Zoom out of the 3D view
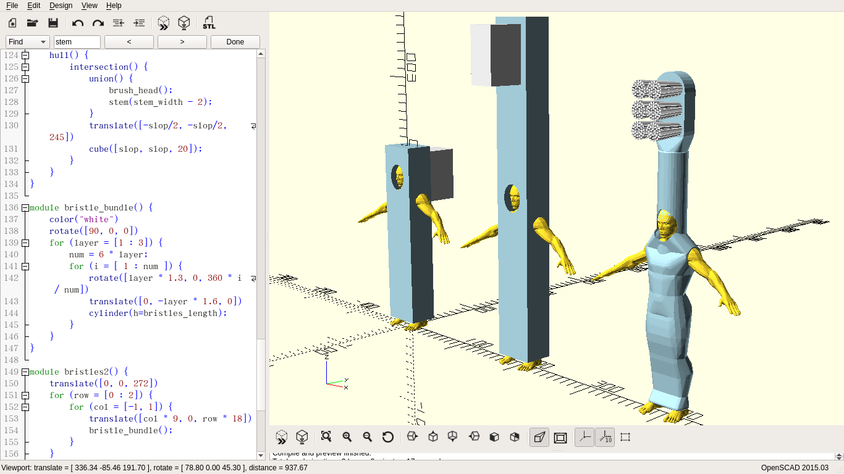The height and width of the screenshot is (474, 844). (x=368, y=437)
